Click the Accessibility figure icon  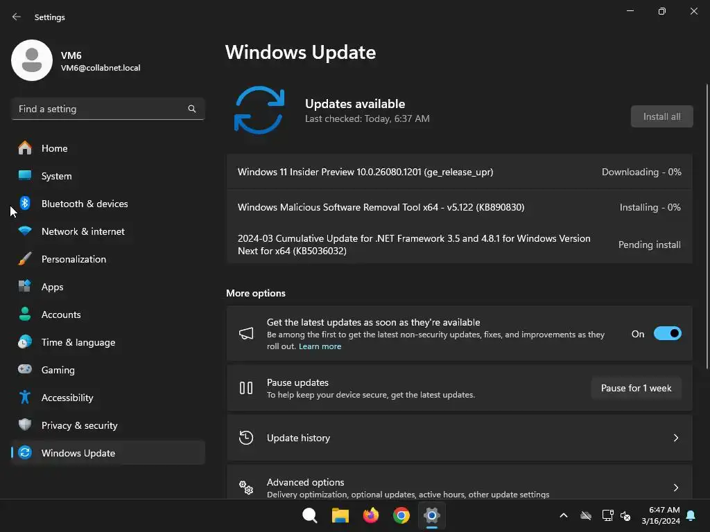(25, 397)
